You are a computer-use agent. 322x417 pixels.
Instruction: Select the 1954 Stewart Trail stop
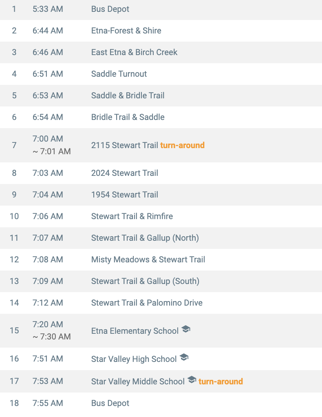pos(124,195)
